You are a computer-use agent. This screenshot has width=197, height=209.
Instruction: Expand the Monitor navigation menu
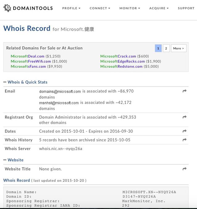(130, 8)
